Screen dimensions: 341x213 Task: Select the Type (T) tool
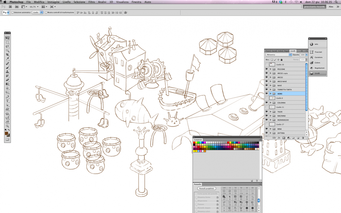7,101
